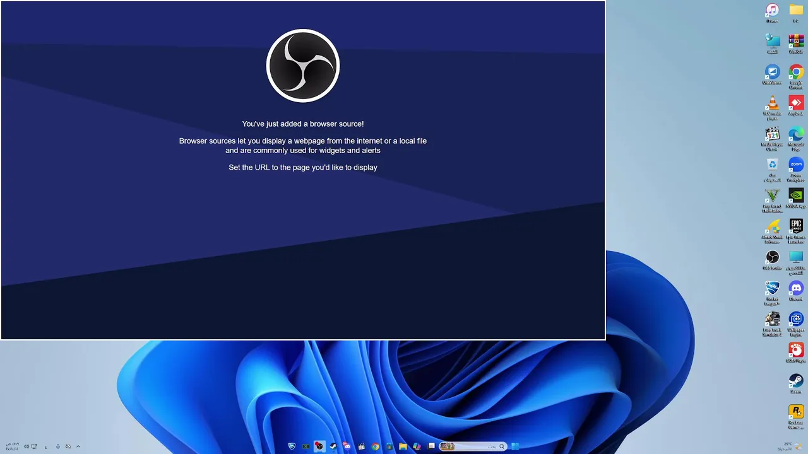Click the taskbar search box
Screen dimensions: 808x454
coord(473,446)
